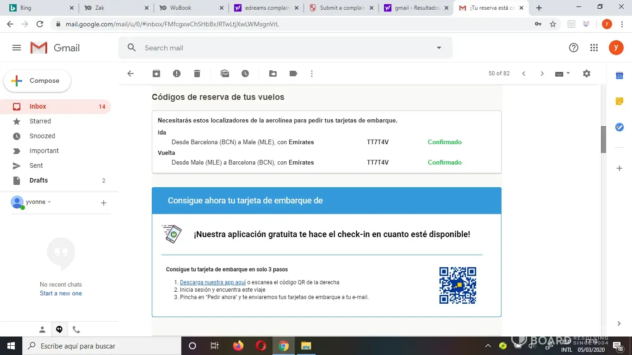Switch to the Bing browser tab

40,8
